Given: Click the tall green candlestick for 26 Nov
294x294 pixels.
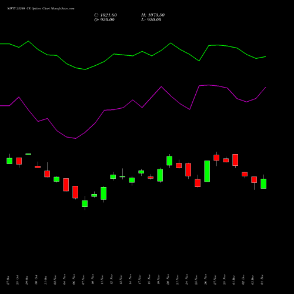Looking at the screenshot, I should coord(207,171).
